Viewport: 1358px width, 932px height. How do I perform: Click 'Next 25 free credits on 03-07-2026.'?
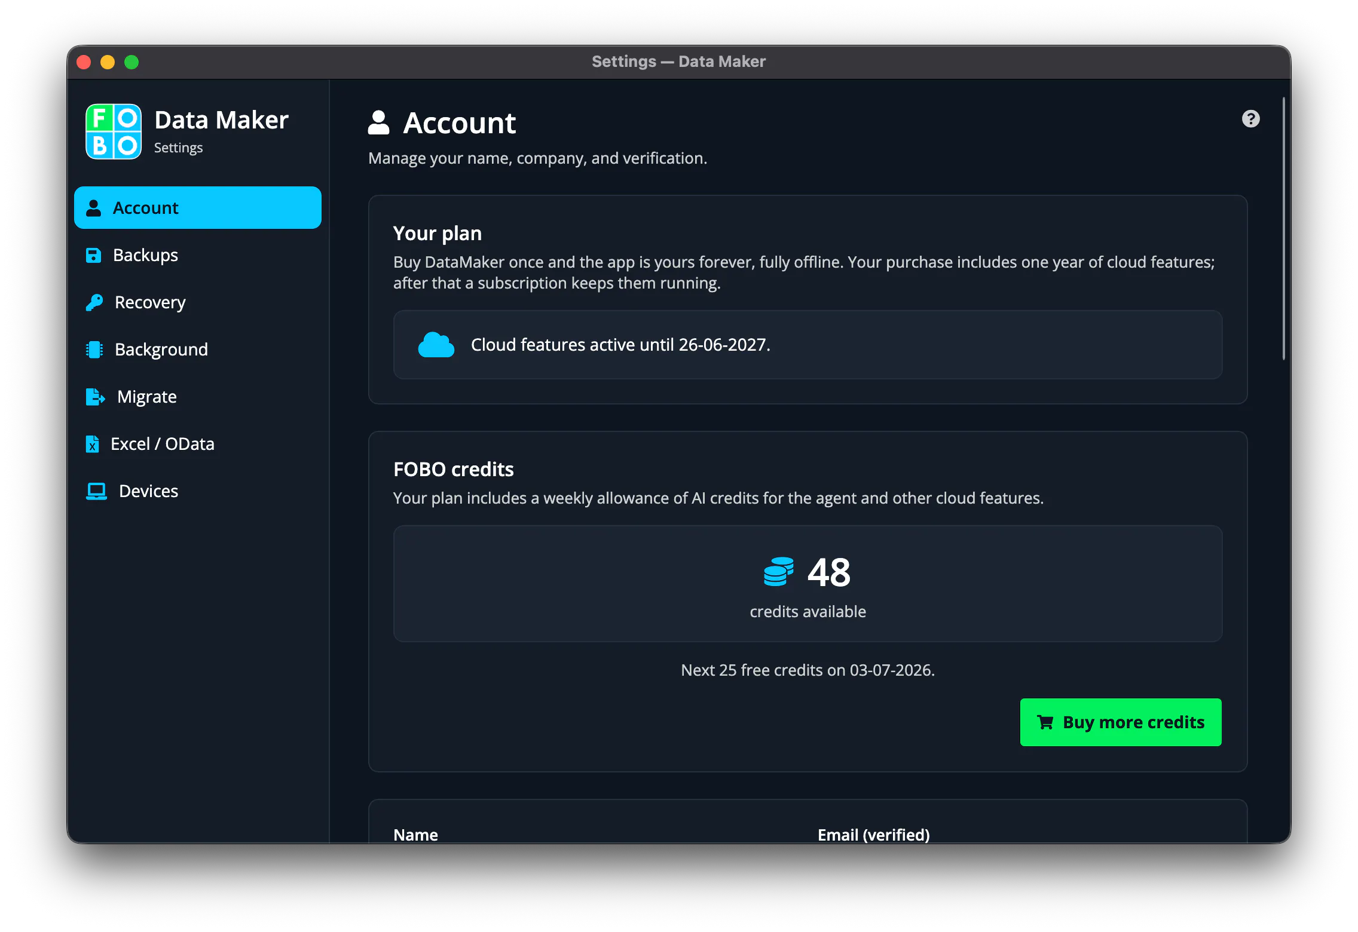tap(808, 670)
